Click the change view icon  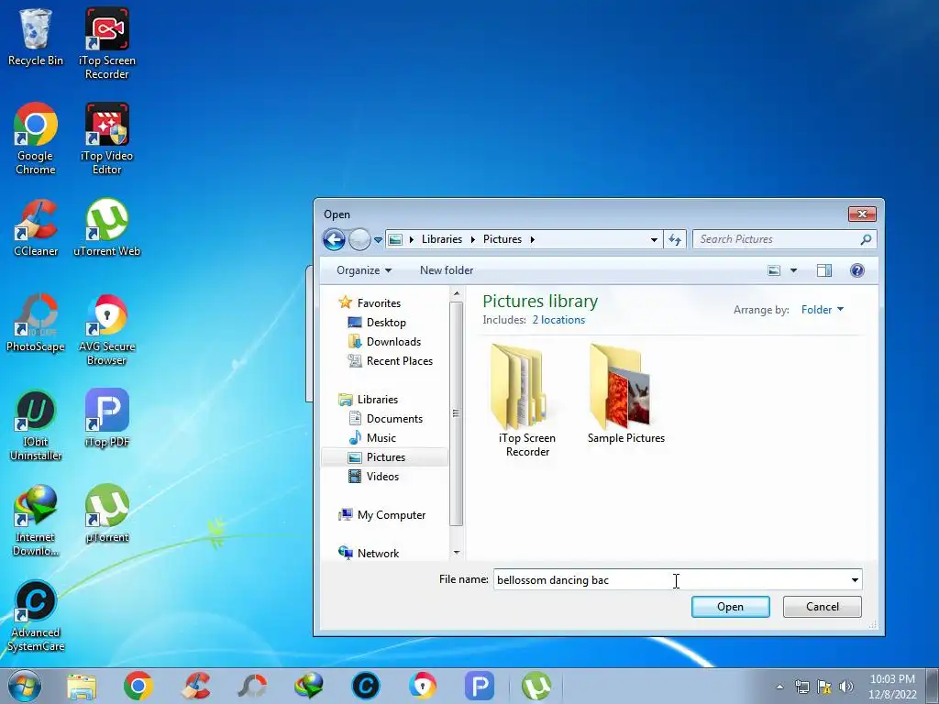point(774,270)
